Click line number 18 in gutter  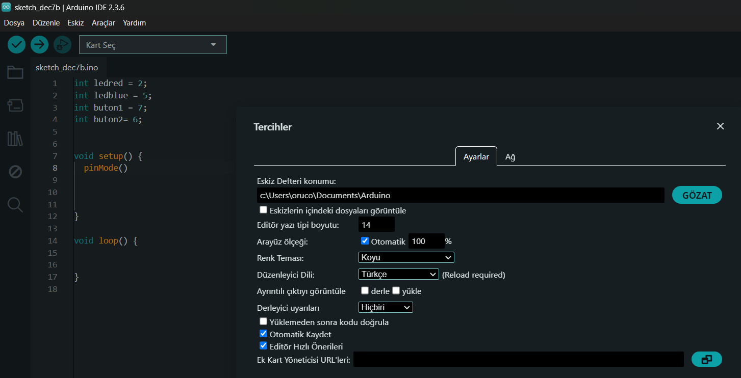52,289
